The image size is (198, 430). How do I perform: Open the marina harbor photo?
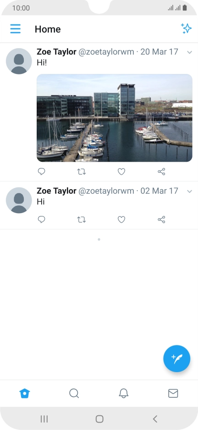click(115, 118)
